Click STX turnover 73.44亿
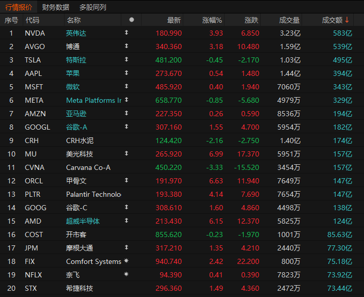 tap(340, 288)
